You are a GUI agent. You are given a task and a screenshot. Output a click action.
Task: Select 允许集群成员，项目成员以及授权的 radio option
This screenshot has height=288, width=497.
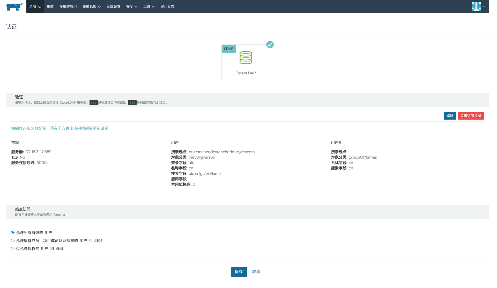(x=13, y=240)
